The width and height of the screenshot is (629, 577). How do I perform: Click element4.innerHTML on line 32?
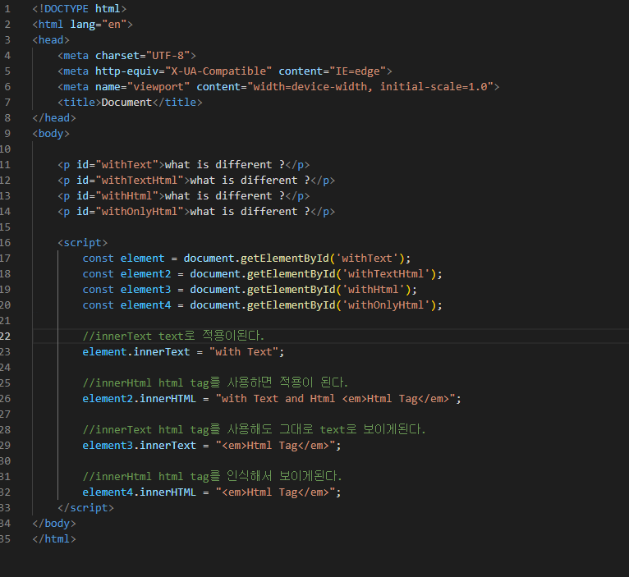point(140,492)
